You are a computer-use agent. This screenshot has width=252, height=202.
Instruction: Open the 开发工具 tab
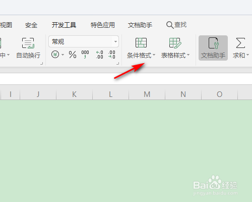point(64,25)
